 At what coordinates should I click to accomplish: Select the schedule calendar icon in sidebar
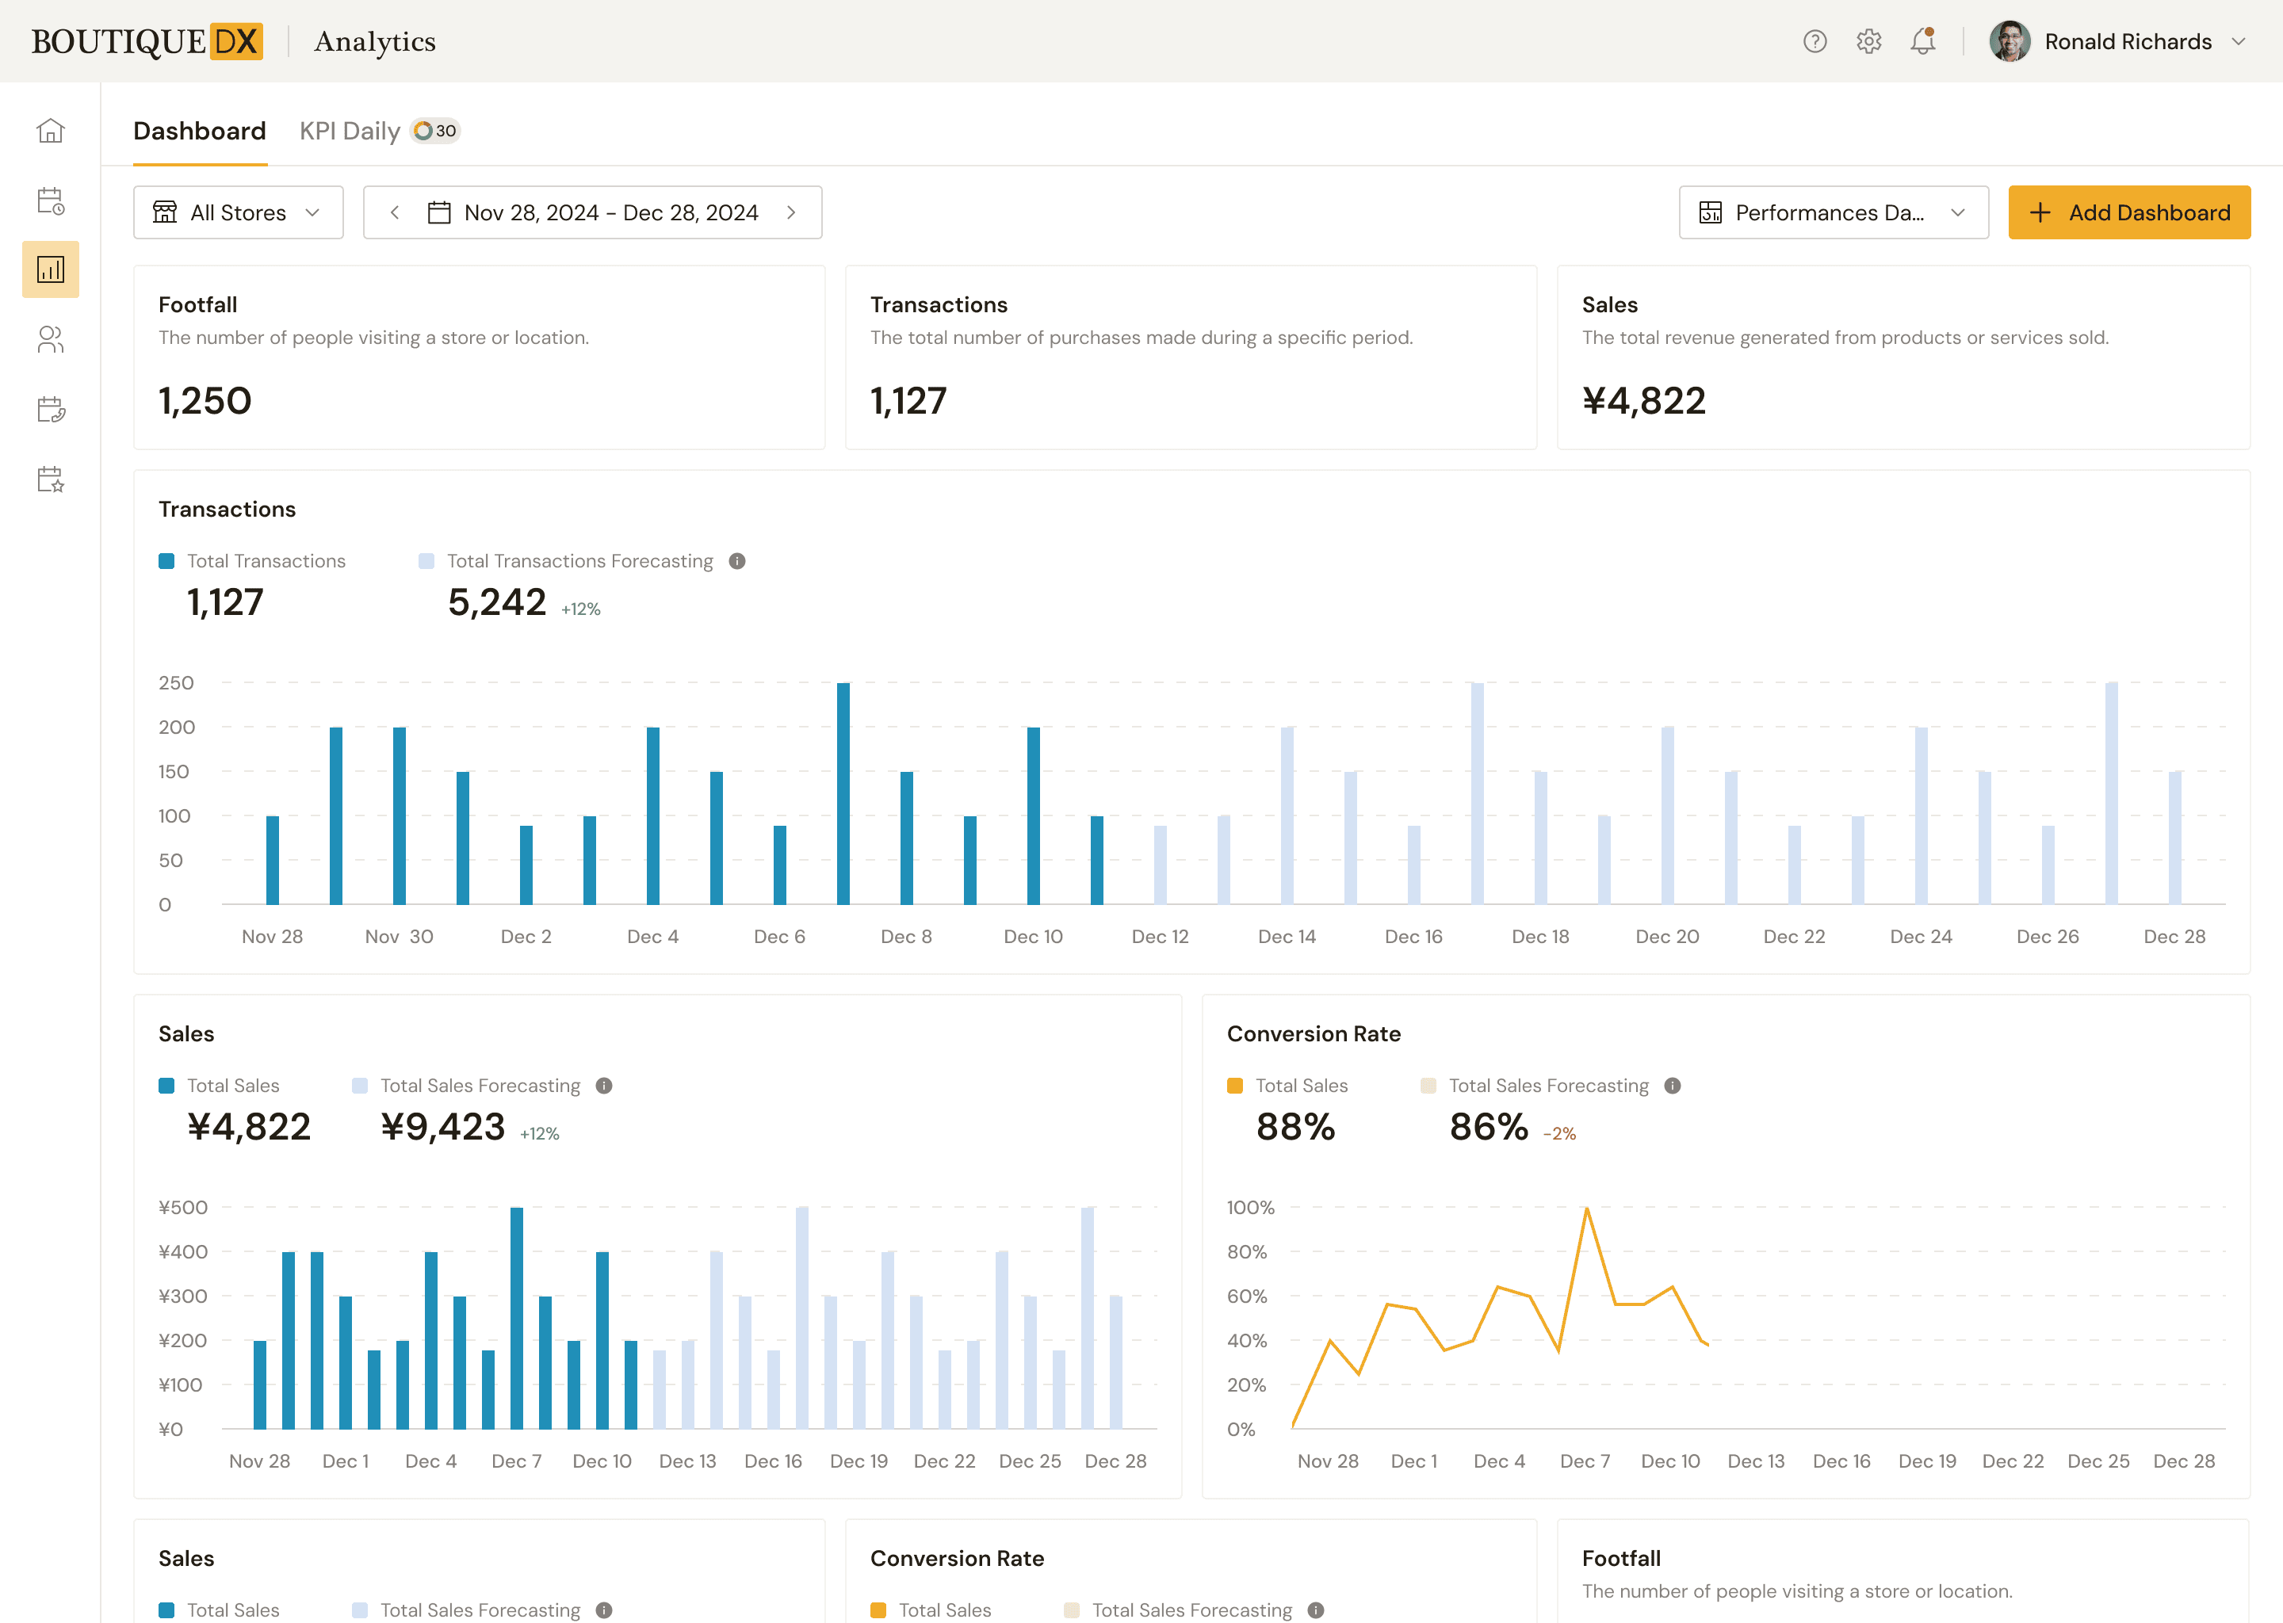click(x=50, y=200)
